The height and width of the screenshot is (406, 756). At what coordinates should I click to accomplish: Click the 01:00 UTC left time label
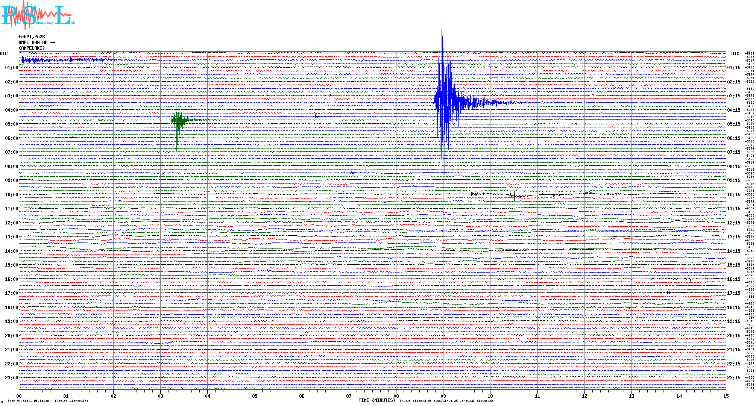11,68
